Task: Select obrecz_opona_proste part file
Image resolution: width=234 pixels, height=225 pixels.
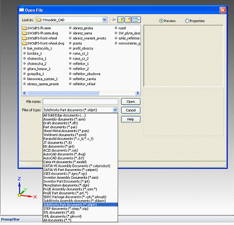Action: [x=41, y=84]
